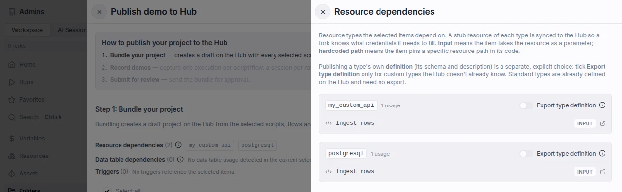
Task: Open Resources in sidebar
Action: (x=44, y=156)
